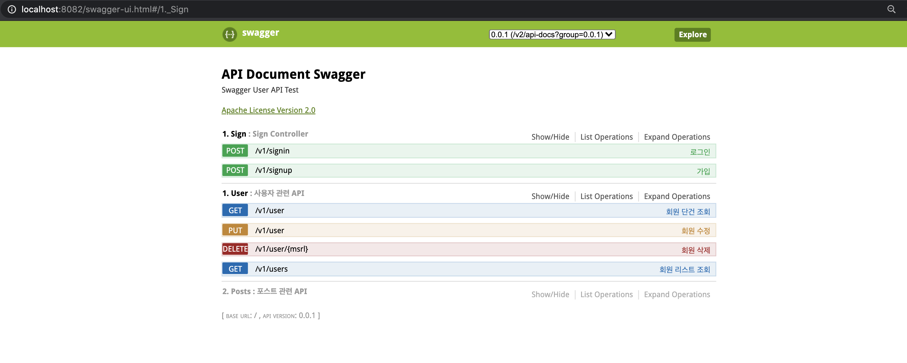Click the 회원 삭제 description link

(x=695, y=250)
